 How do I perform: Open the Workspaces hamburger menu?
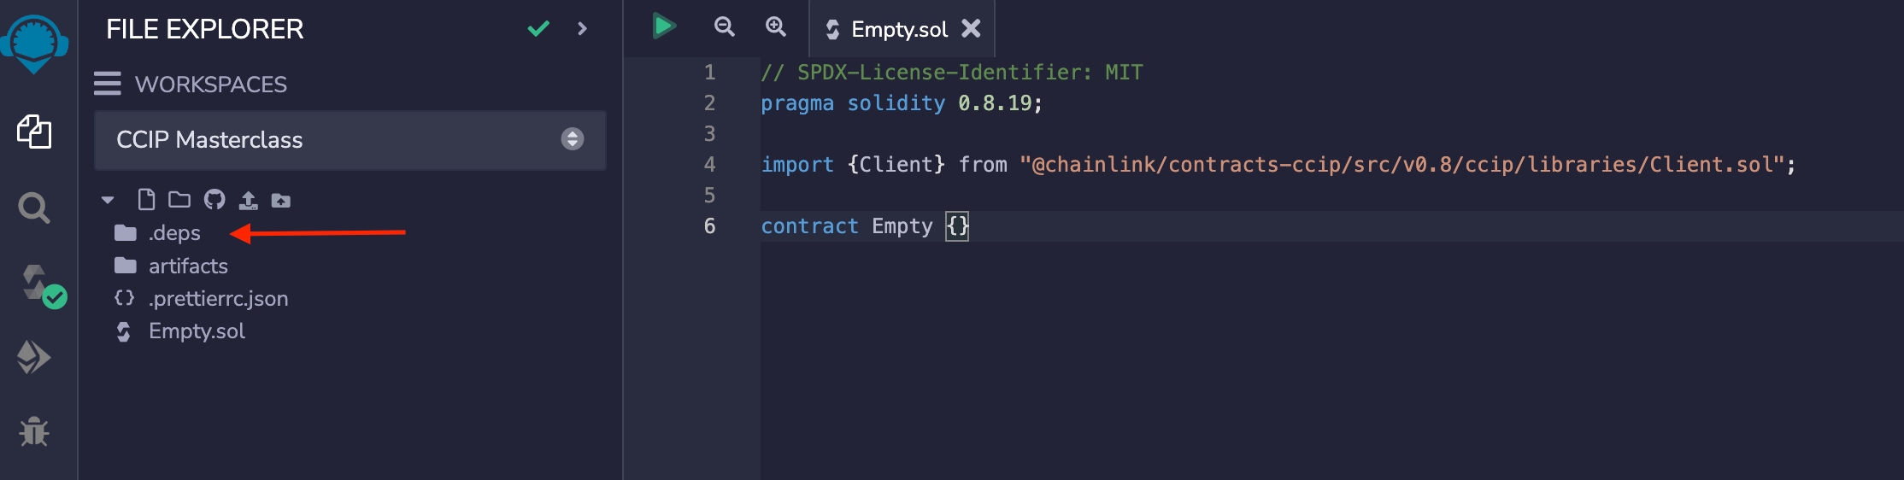(x=108, y=84)
